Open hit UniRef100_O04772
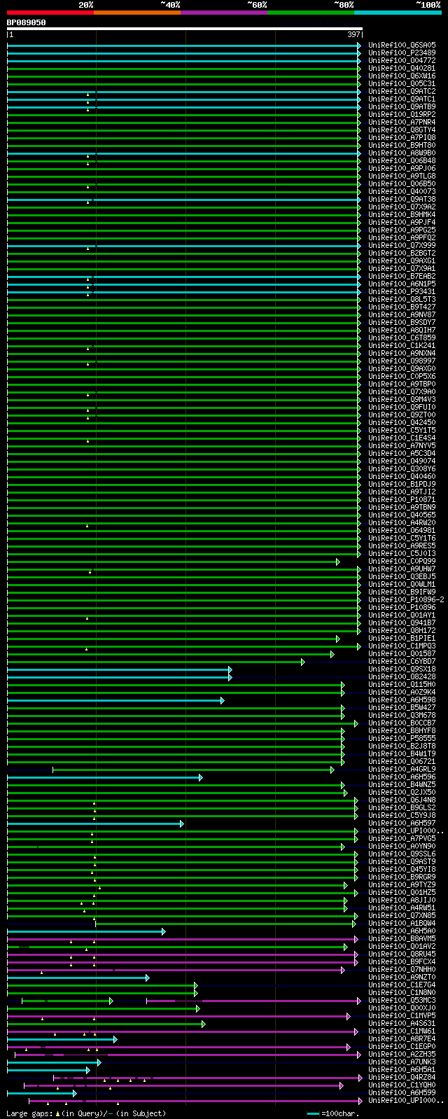 click(x=402, y=60)
